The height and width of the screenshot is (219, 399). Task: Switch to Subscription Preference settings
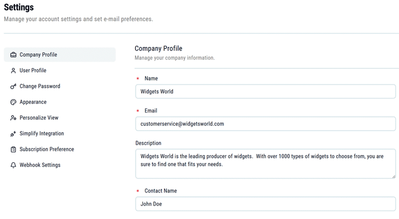pos(46,149)
